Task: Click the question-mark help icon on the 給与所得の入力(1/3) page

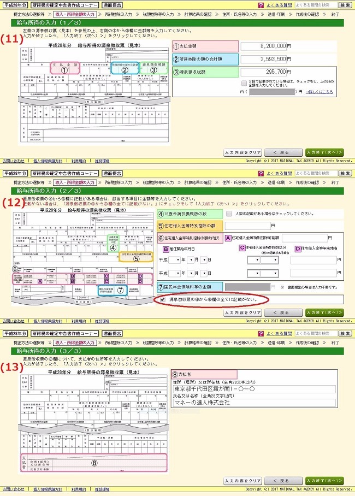Action: tap(261, 5)
